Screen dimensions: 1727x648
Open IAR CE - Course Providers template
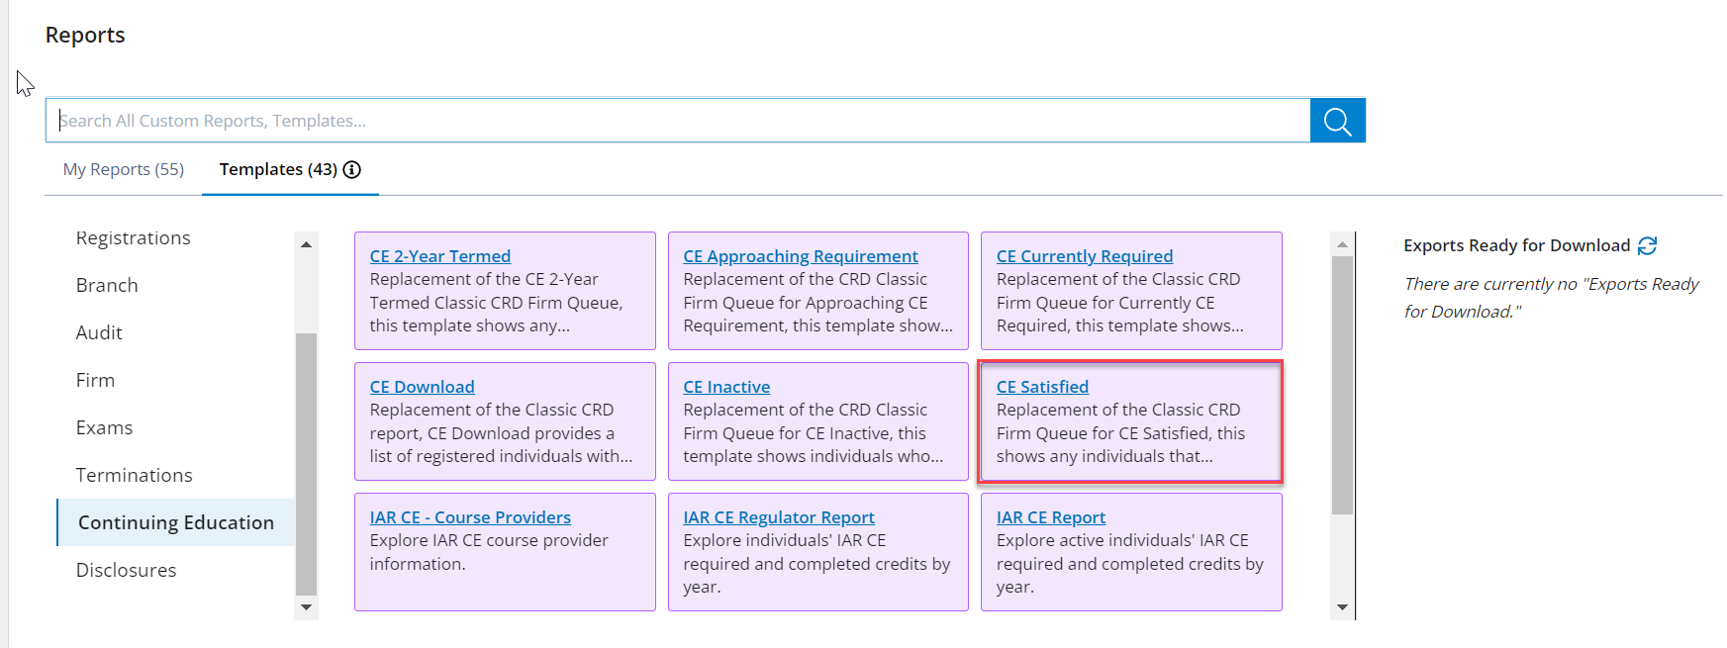click(470, 517)
